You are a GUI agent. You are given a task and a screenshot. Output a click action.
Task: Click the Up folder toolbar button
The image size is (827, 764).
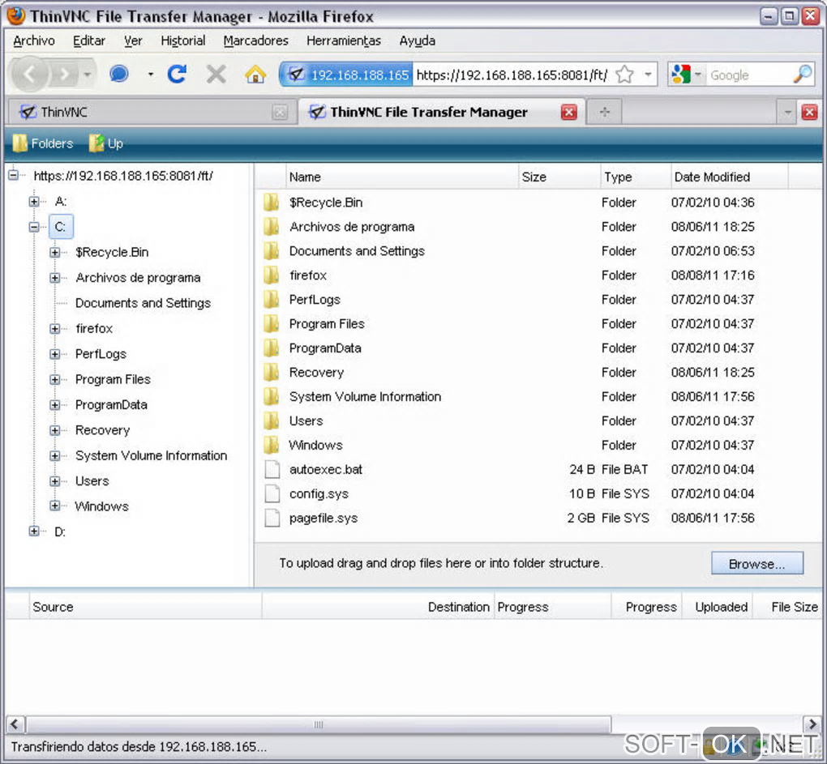tap(105, 143)
